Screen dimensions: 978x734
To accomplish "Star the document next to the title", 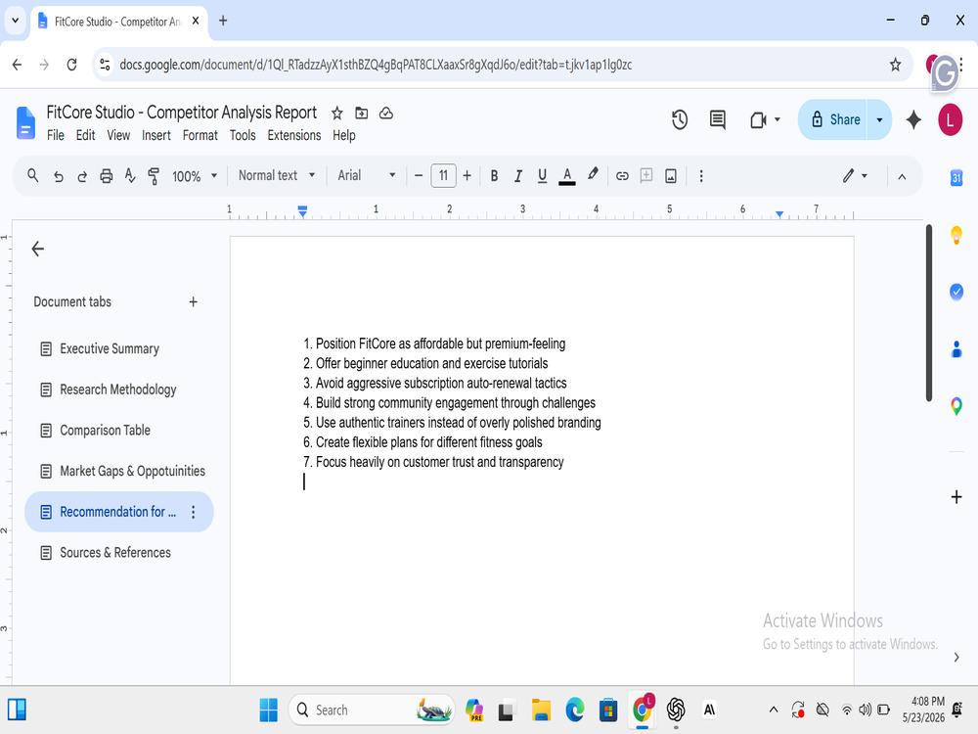I will (x=337, y=113).
